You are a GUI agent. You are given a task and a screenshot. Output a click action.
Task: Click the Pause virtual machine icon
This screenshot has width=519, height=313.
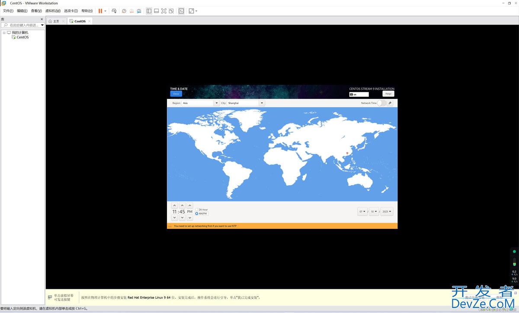pyautogui.click(x=100, y=11)
